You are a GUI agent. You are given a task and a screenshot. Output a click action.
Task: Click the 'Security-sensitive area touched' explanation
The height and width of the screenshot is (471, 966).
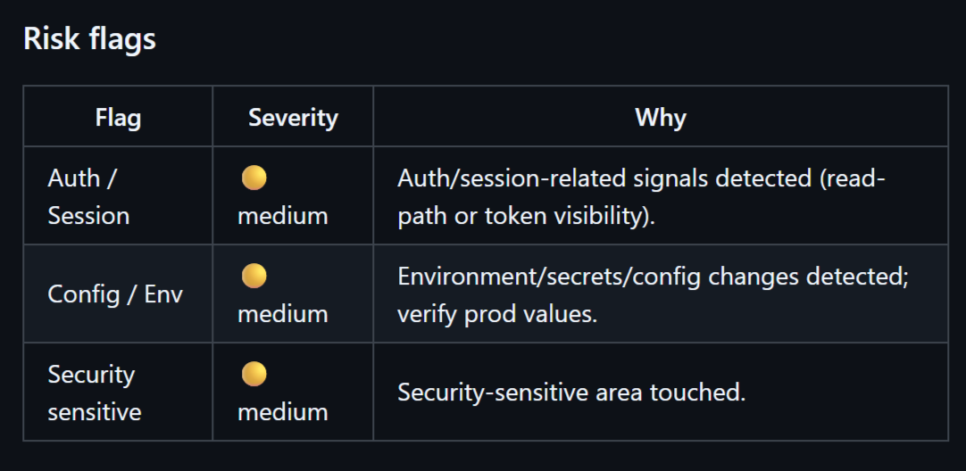570,392
